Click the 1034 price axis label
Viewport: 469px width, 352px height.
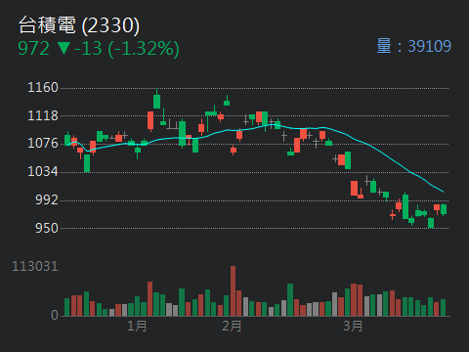[43, 171]
